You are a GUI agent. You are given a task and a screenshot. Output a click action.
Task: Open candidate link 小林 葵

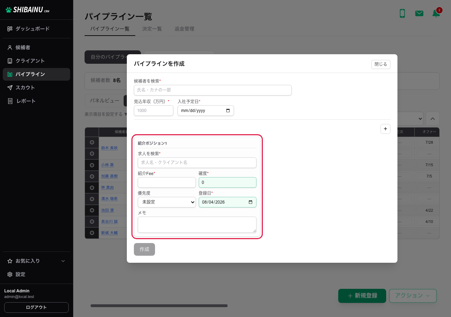coord(107,165)
